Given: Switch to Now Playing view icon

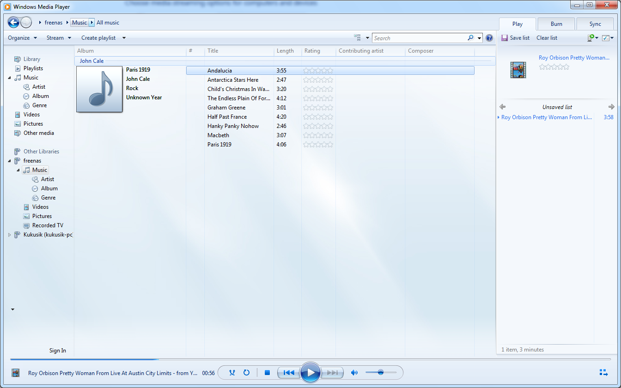Looking at the screenshot, I should pyautogui.click(x=603, y=372).
